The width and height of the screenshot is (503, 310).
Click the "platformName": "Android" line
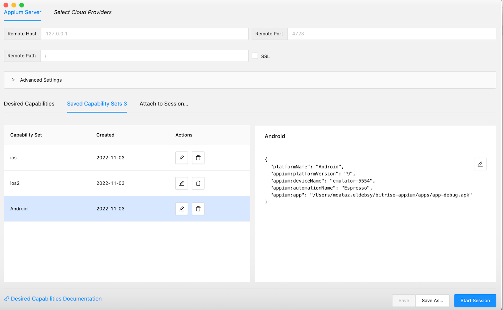pyautogui.click(x=307, y=167)
